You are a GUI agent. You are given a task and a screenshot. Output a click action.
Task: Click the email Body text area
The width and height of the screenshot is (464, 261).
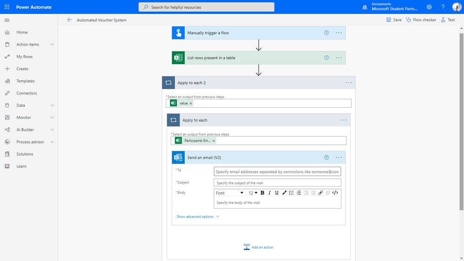pyautogui.click(x=277, y=202)
